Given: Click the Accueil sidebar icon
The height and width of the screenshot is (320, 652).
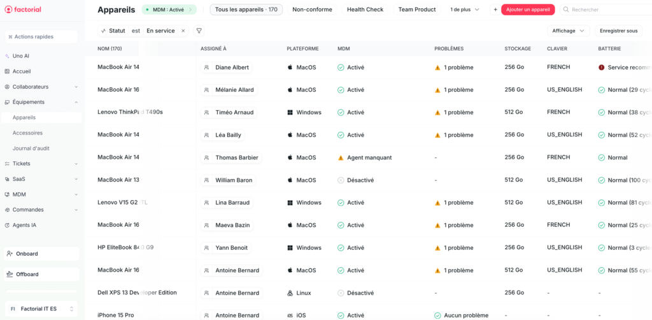Looking at the screenshot, I should click(7, 71).
